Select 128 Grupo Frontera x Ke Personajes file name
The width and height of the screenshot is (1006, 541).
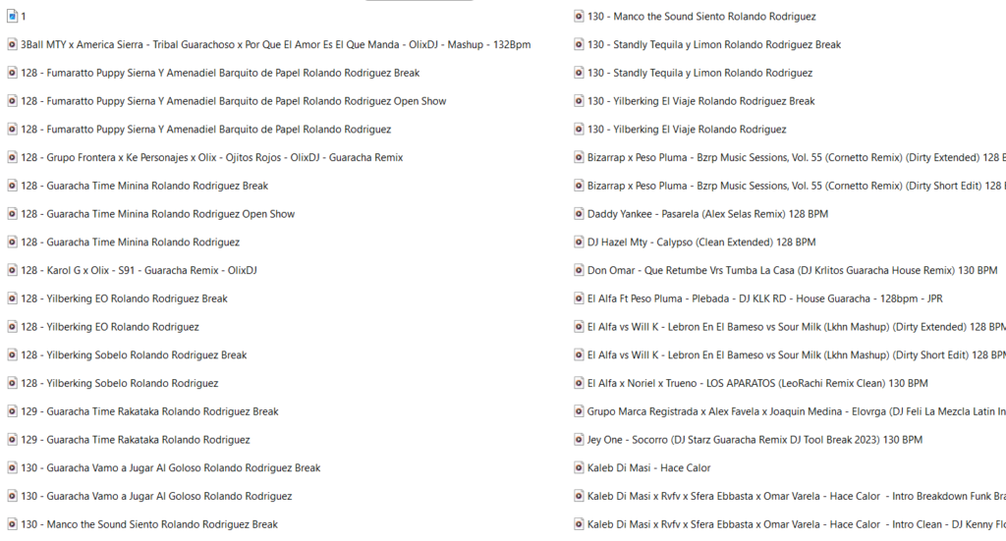click(212, 158)
